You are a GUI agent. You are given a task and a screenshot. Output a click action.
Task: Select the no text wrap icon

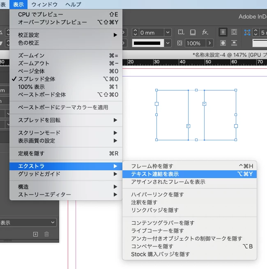pos(223,32)
